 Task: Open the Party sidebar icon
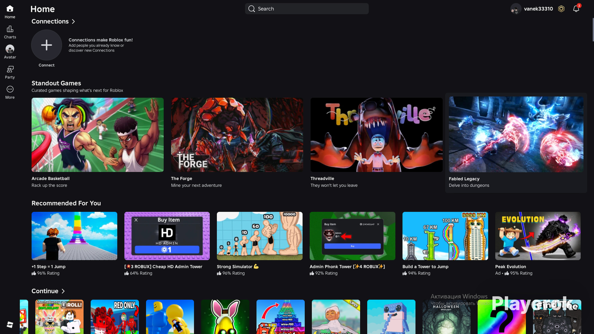10,69
